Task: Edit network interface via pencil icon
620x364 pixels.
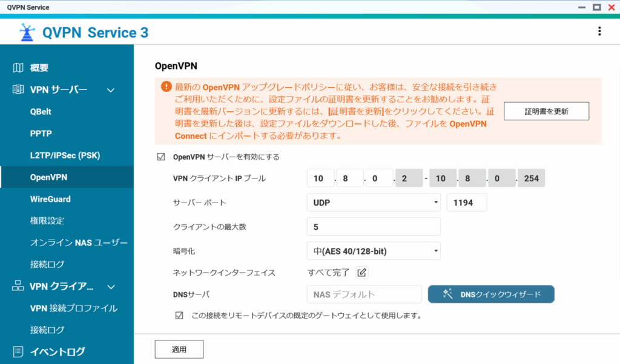Action: pos(362,273)
